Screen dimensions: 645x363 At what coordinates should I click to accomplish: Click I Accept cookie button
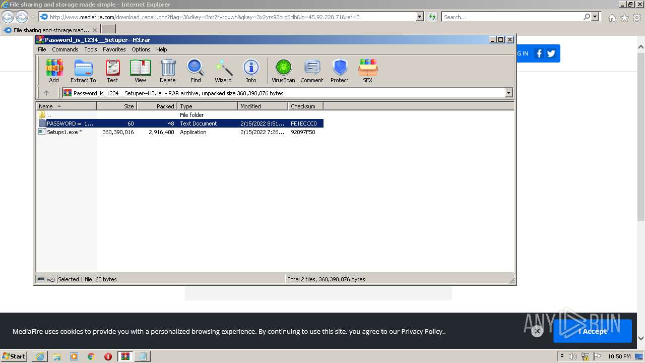(593, 331)
